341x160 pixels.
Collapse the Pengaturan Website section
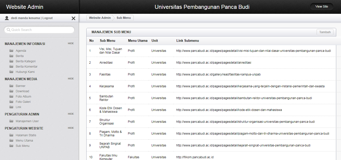71,128
